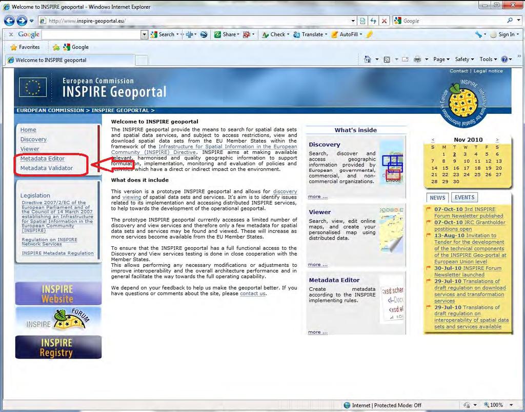The image size is (525, 412).
Task: Open a new blank tab button
Action: click(142, 61)
